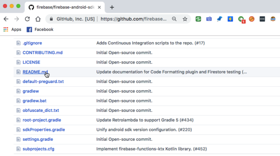Close the firebase-android-sdk tab
Image resolution: width=280 pixels, height=156 pixels.
click(99, 7)
